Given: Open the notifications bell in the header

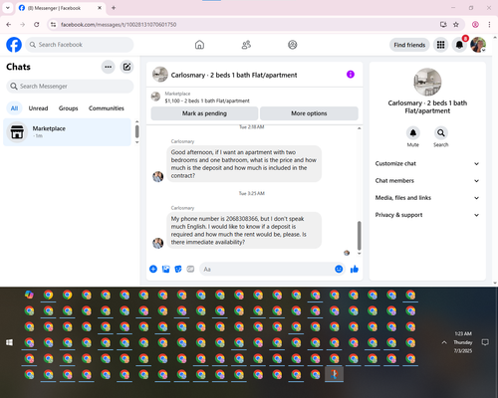Looking at the screenshot, I should click(x=459, y=45).
